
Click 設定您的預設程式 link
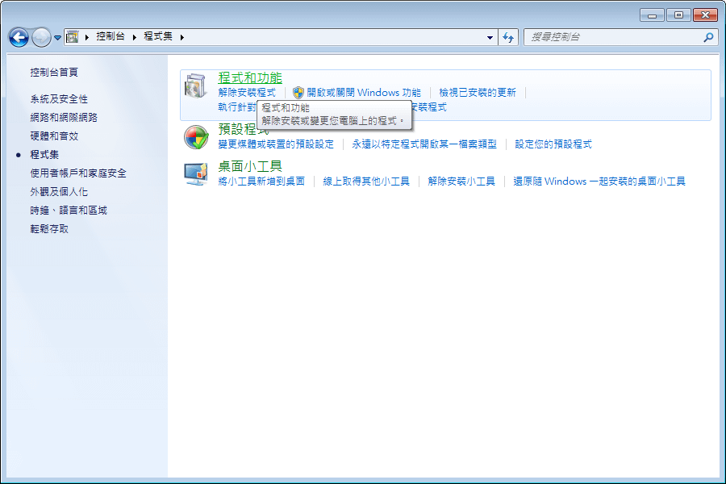point(553,144)
